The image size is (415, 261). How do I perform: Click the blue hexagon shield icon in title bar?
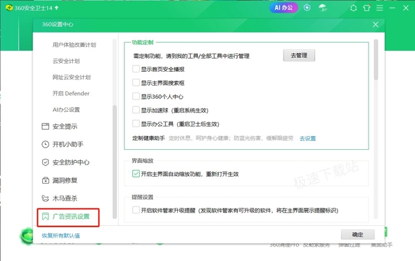[307, 8]
